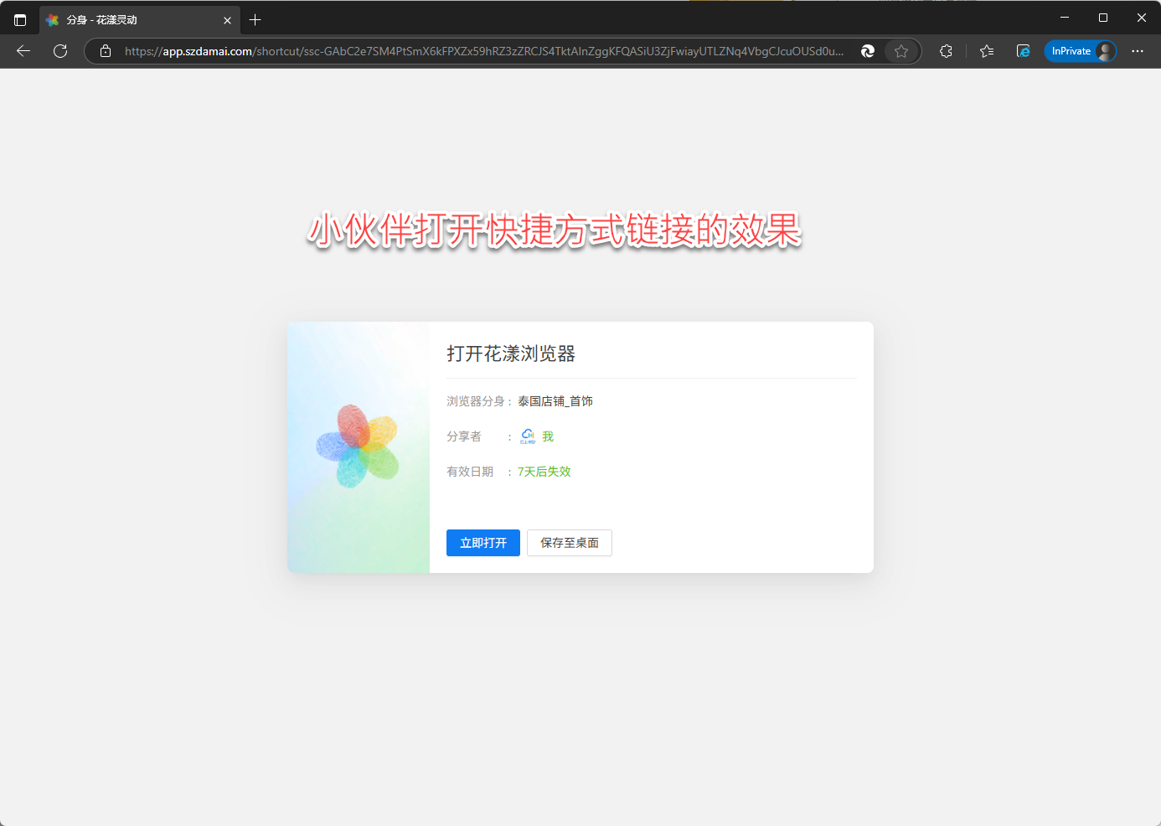The height and width of the screenshot is (826, 1161).
Task: Click the sharer name 我
Action: point(548,436)
